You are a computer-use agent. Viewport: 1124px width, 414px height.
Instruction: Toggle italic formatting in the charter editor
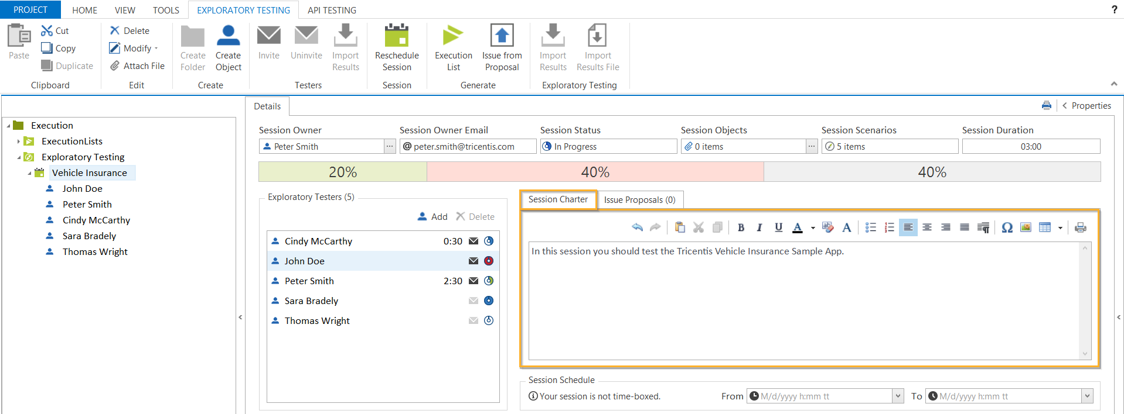pyautogui.click(x=759, y=227)
